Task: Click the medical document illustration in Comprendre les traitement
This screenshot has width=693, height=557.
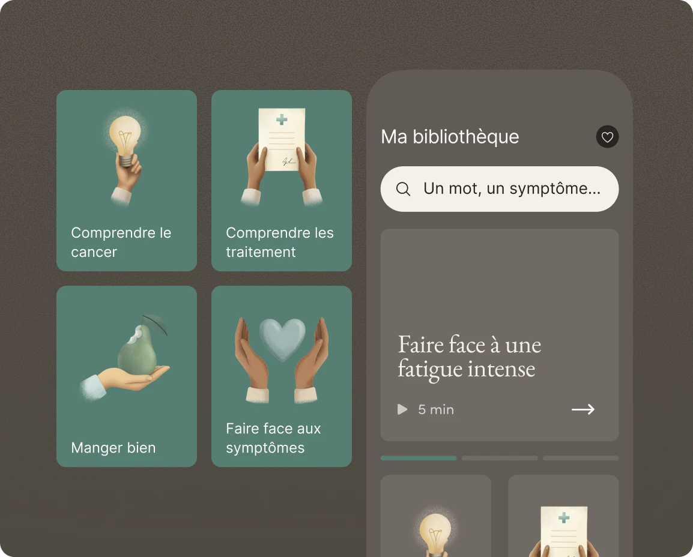Action: pyautogui.click(x=282, y=157)
